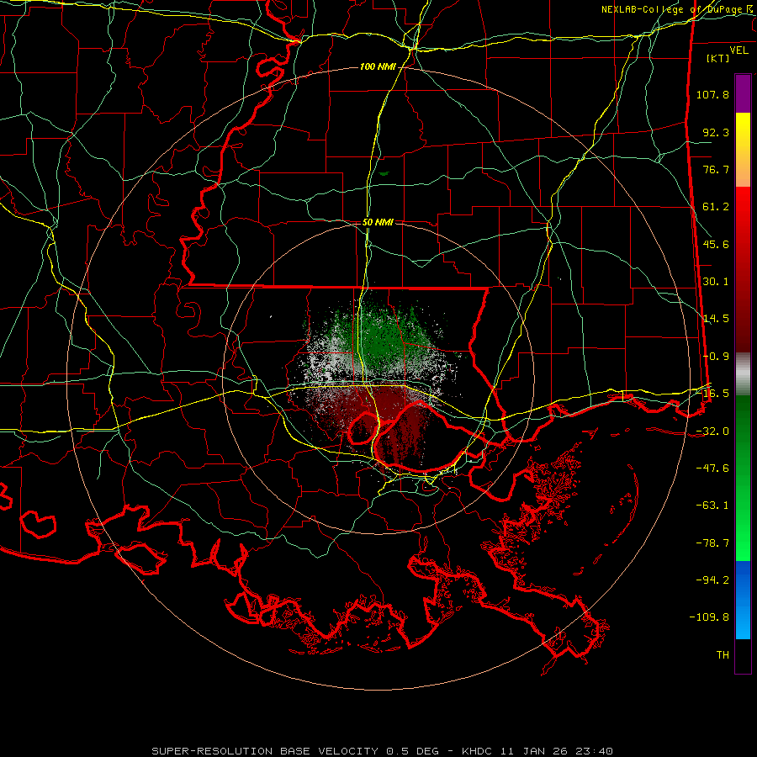The image size is (757, 757).
Task: Click the 61.2 legend value
Action: click(716, 207)
